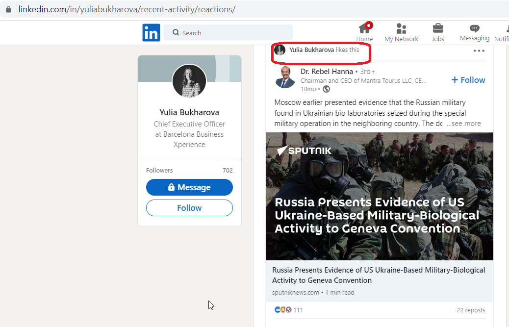
Task: Open the Messaging chat icon
Action: point(474,28)
